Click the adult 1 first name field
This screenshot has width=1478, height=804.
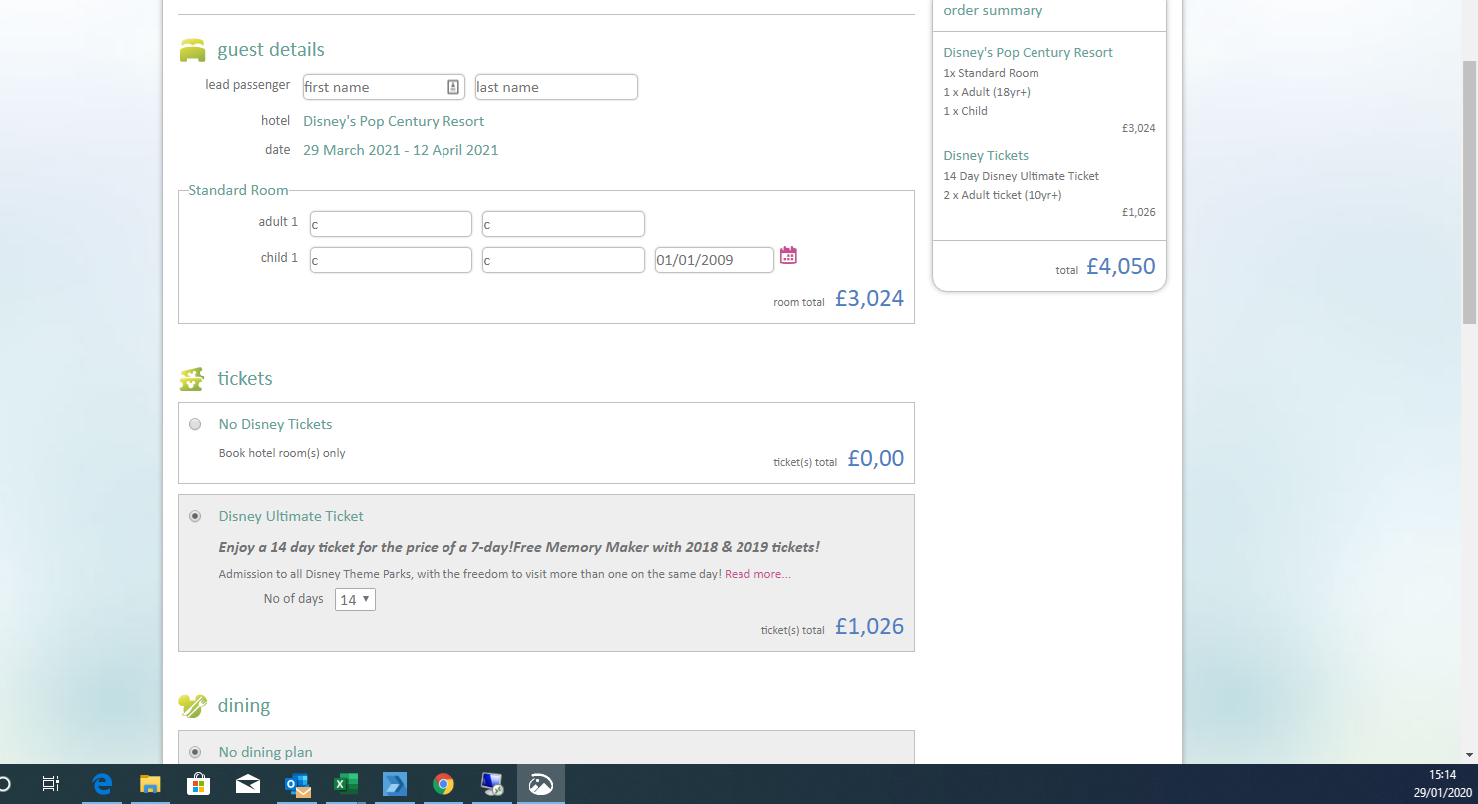point(391,224)
